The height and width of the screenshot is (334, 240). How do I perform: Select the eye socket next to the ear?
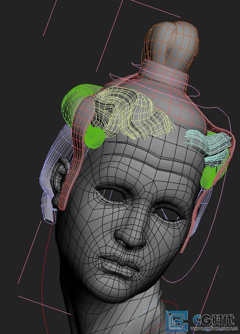pyautogui.click(x=112, y=194)
